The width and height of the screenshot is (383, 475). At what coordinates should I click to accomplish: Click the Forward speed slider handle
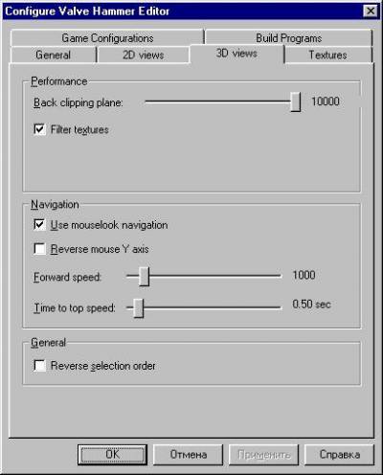pos(144,276)
